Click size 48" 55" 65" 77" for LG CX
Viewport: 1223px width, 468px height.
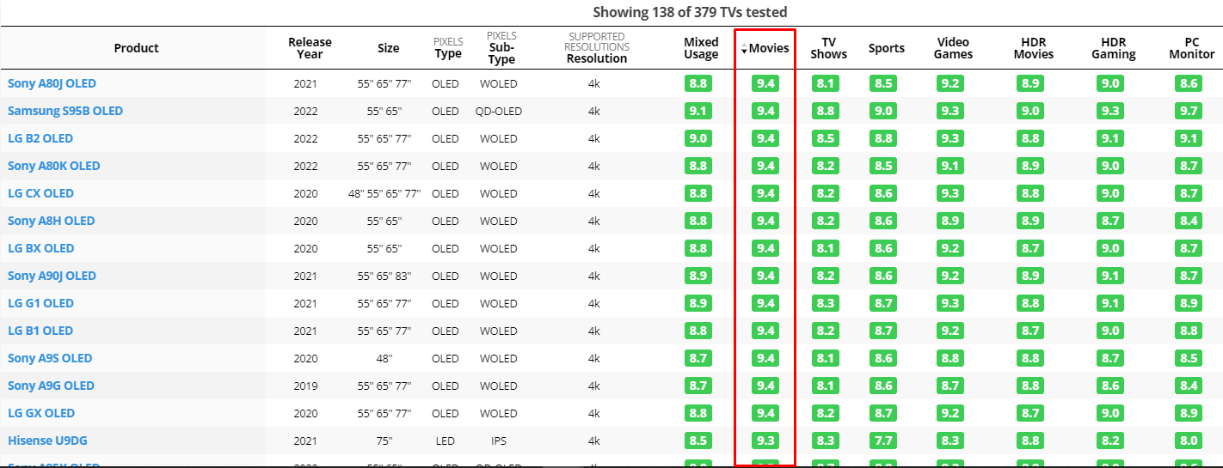tap(384, 193)
